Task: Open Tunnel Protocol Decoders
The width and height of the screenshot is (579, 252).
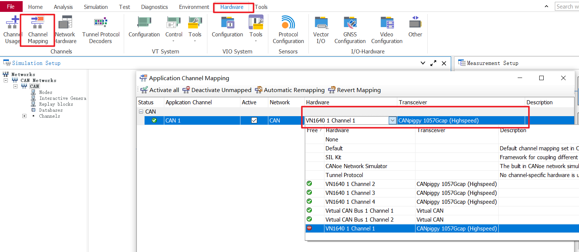Action: pyautogui.click(x=101, y=30)
